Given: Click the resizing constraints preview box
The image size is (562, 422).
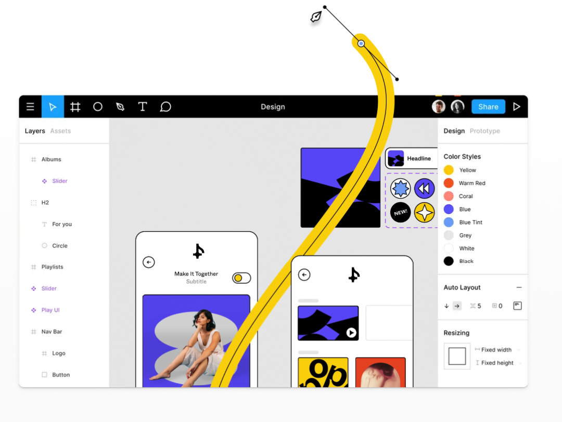Looking at the screenshot, I should (x=457, y=356).
